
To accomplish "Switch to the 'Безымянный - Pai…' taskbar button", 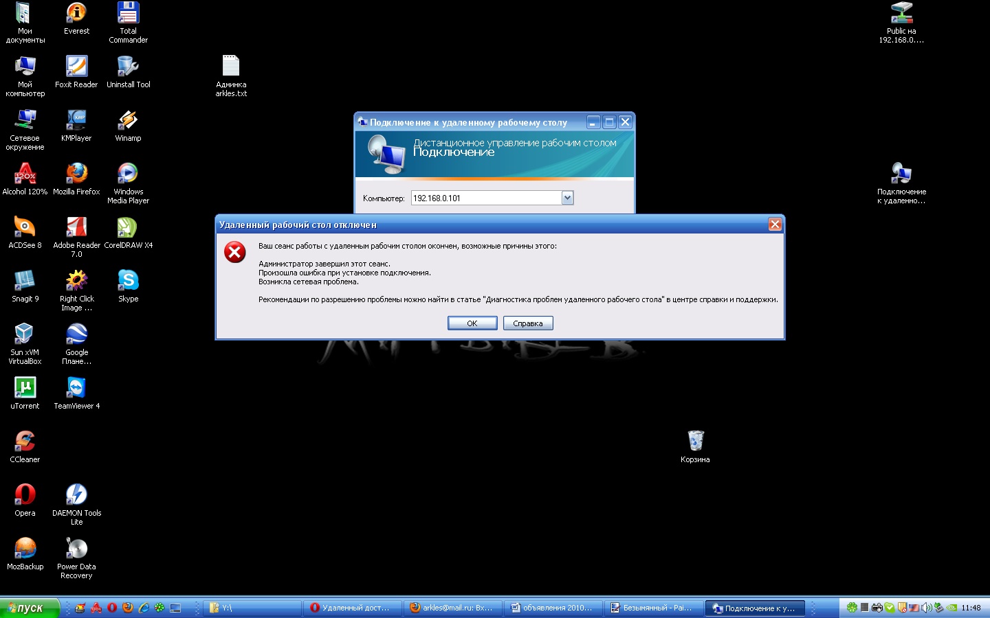I will click(655, 608).
